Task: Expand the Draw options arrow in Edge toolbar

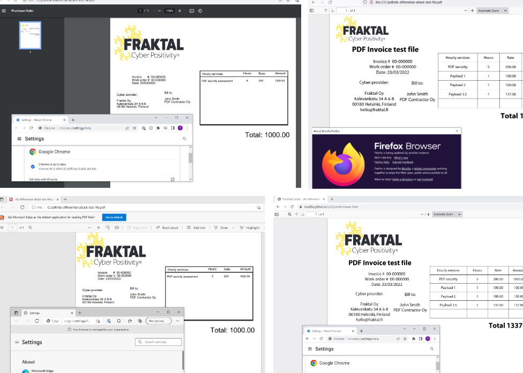Action: tap(233, 228)
